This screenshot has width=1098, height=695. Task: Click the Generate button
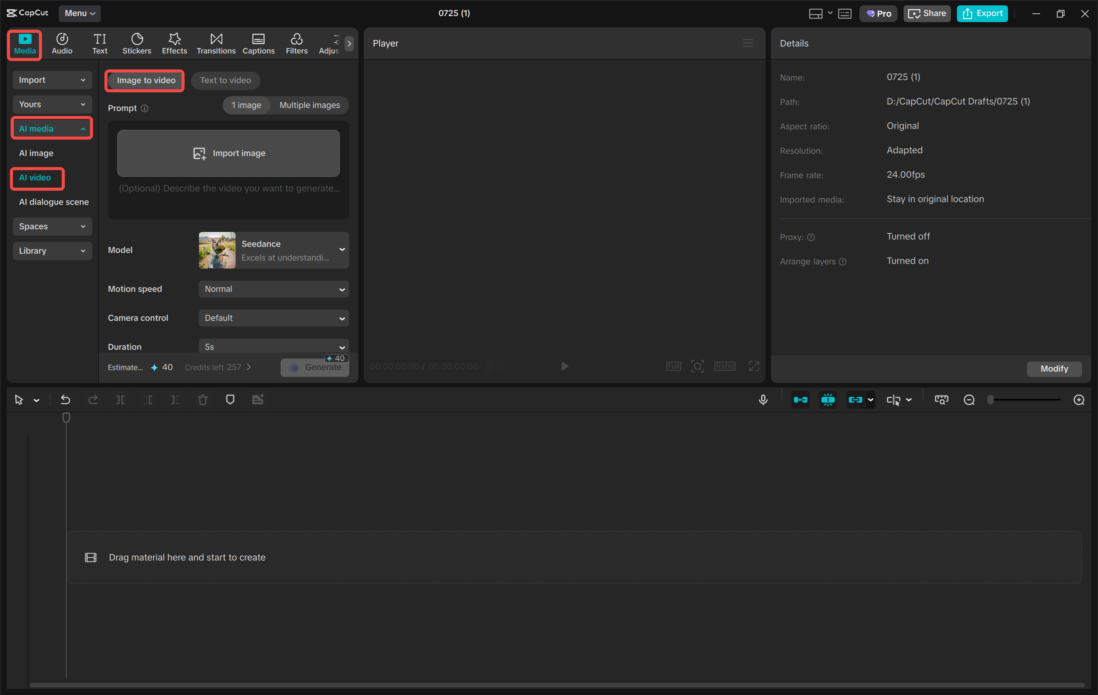coord(315,367)
